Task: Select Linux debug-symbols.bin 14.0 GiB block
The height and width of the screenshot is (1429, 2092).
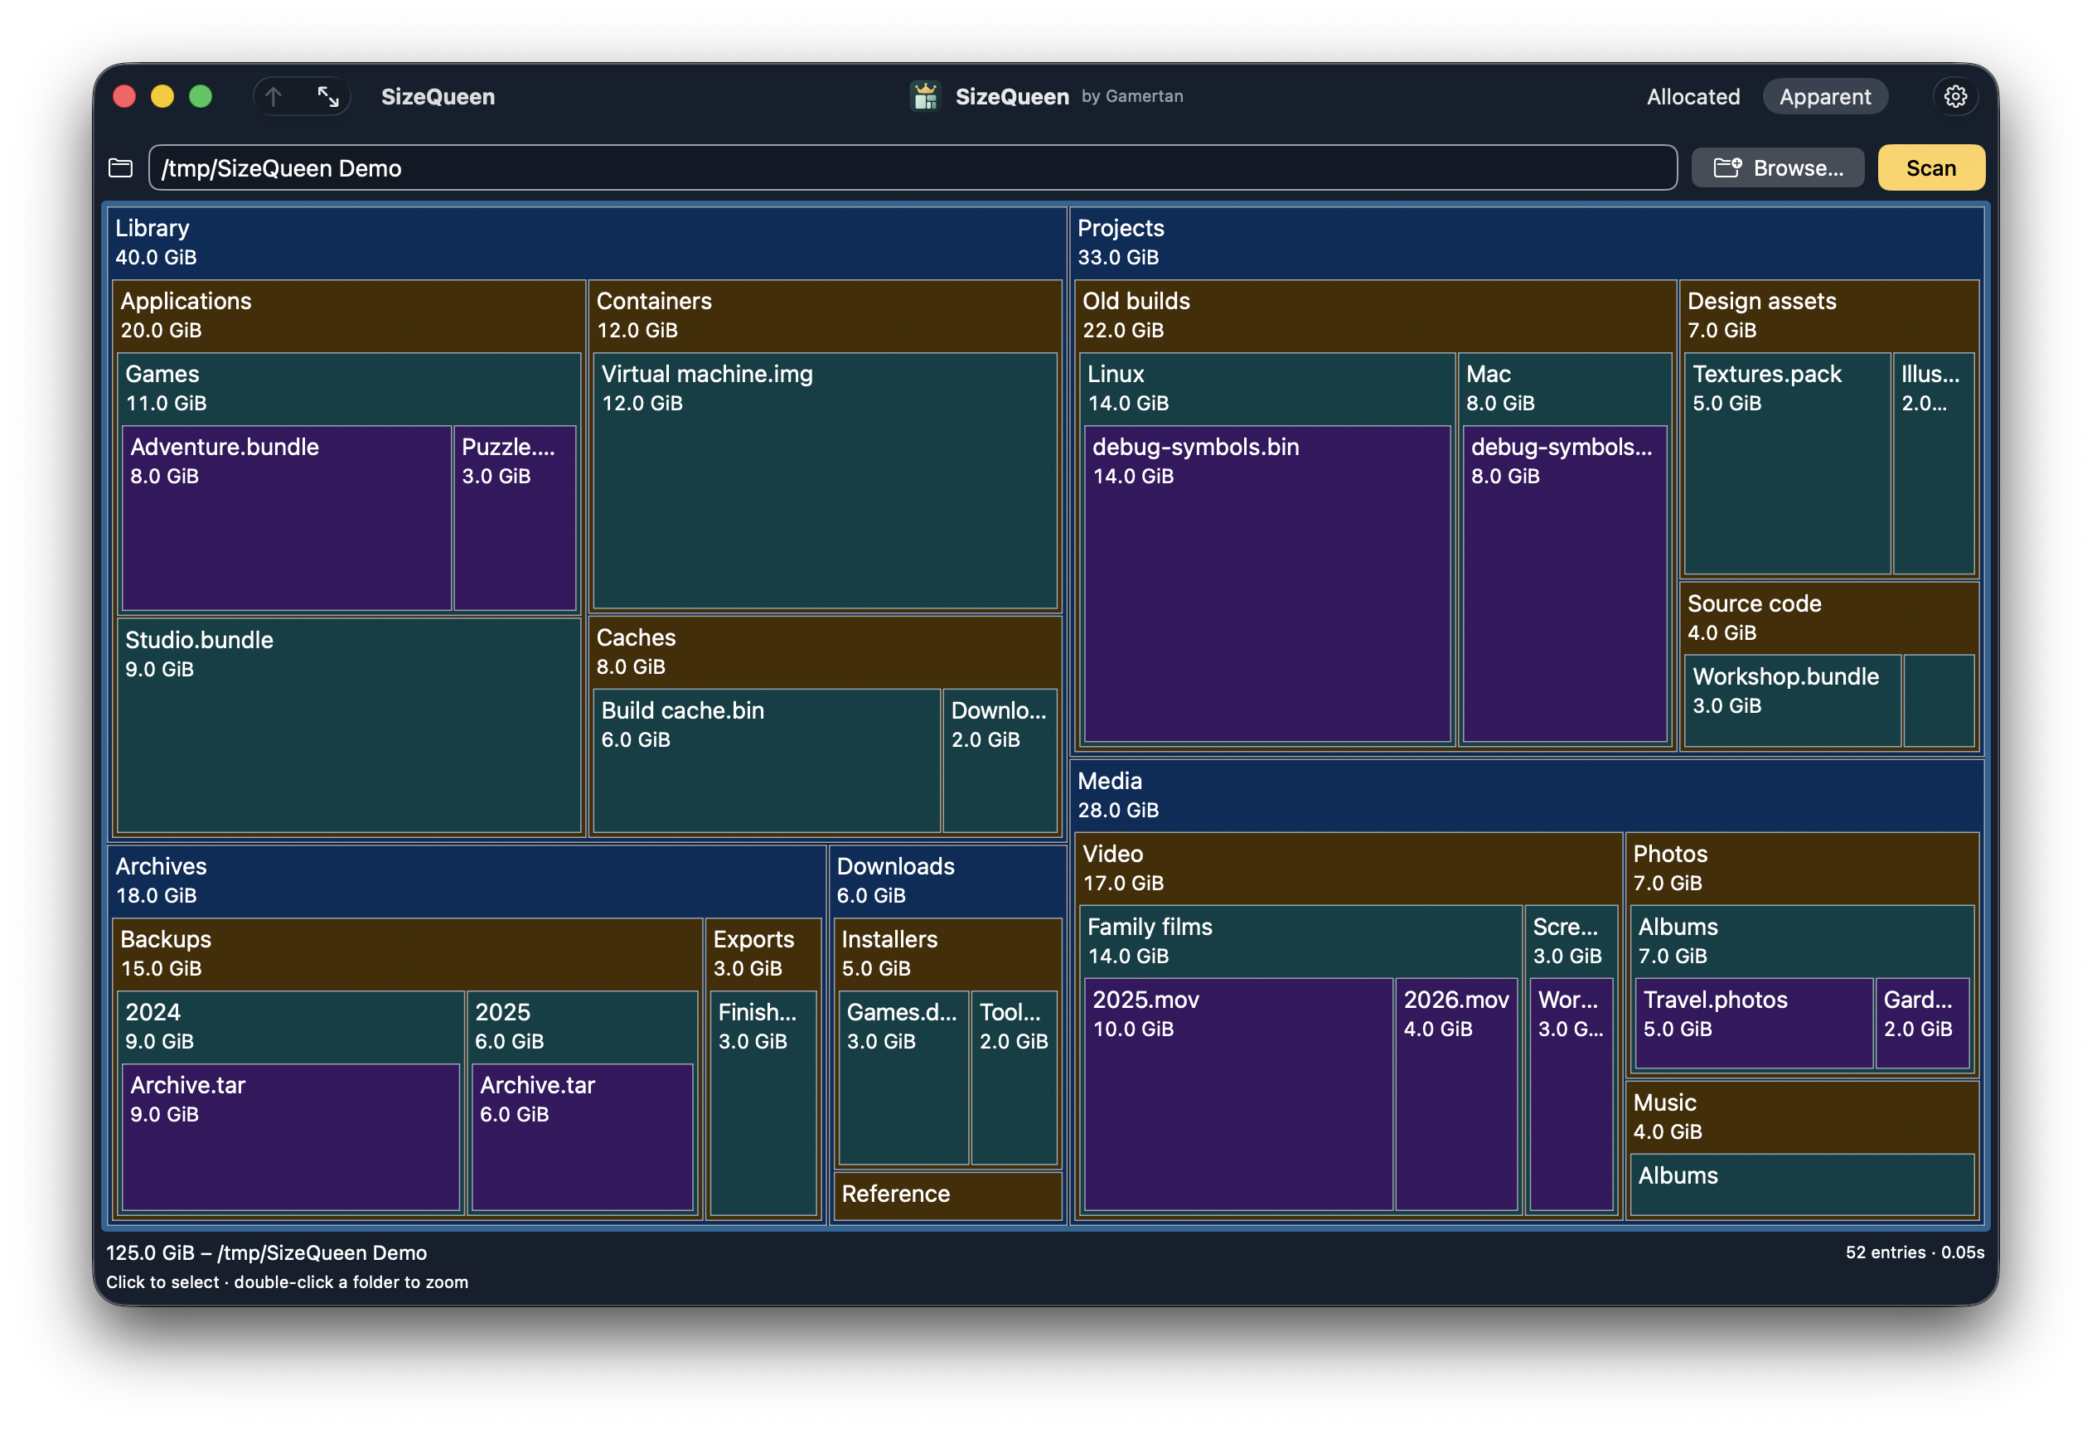Action: click(x=1267, y=584)
